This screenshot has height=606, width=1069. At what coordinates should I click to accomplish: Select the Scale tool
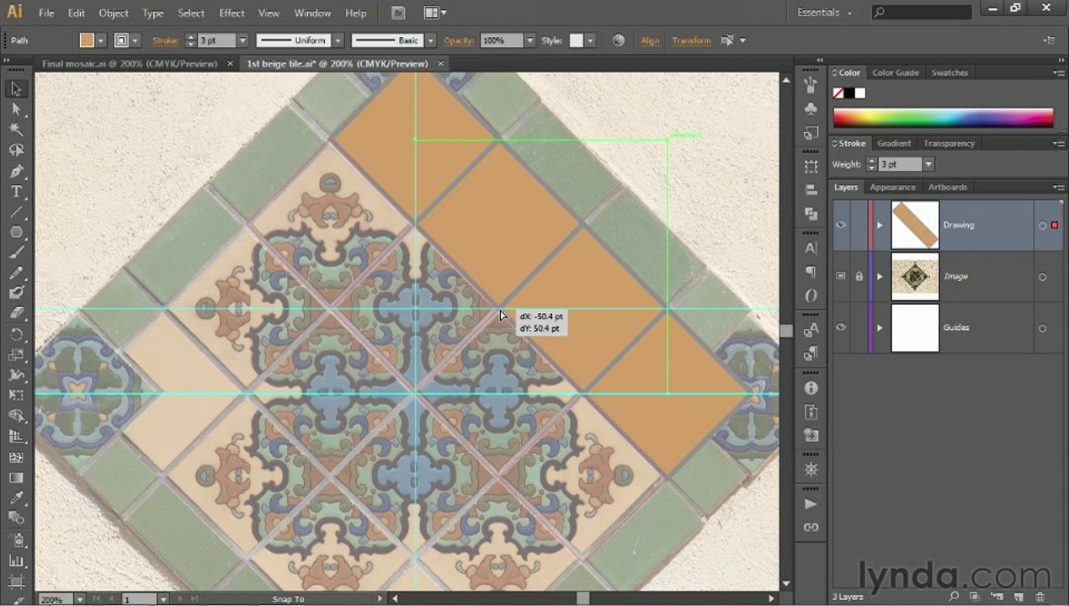[x=16, y=354]
